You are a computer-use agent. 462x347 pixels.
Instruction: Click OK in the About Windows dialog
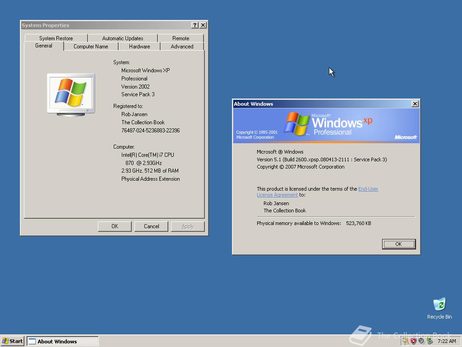pos(399,244)
